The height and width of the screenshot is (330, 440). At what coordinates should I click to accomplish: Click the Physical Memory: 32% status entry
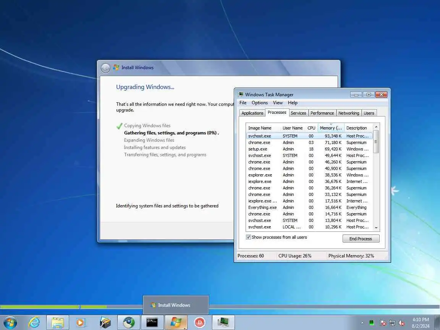pyautogui.click(x=351, y=256)
